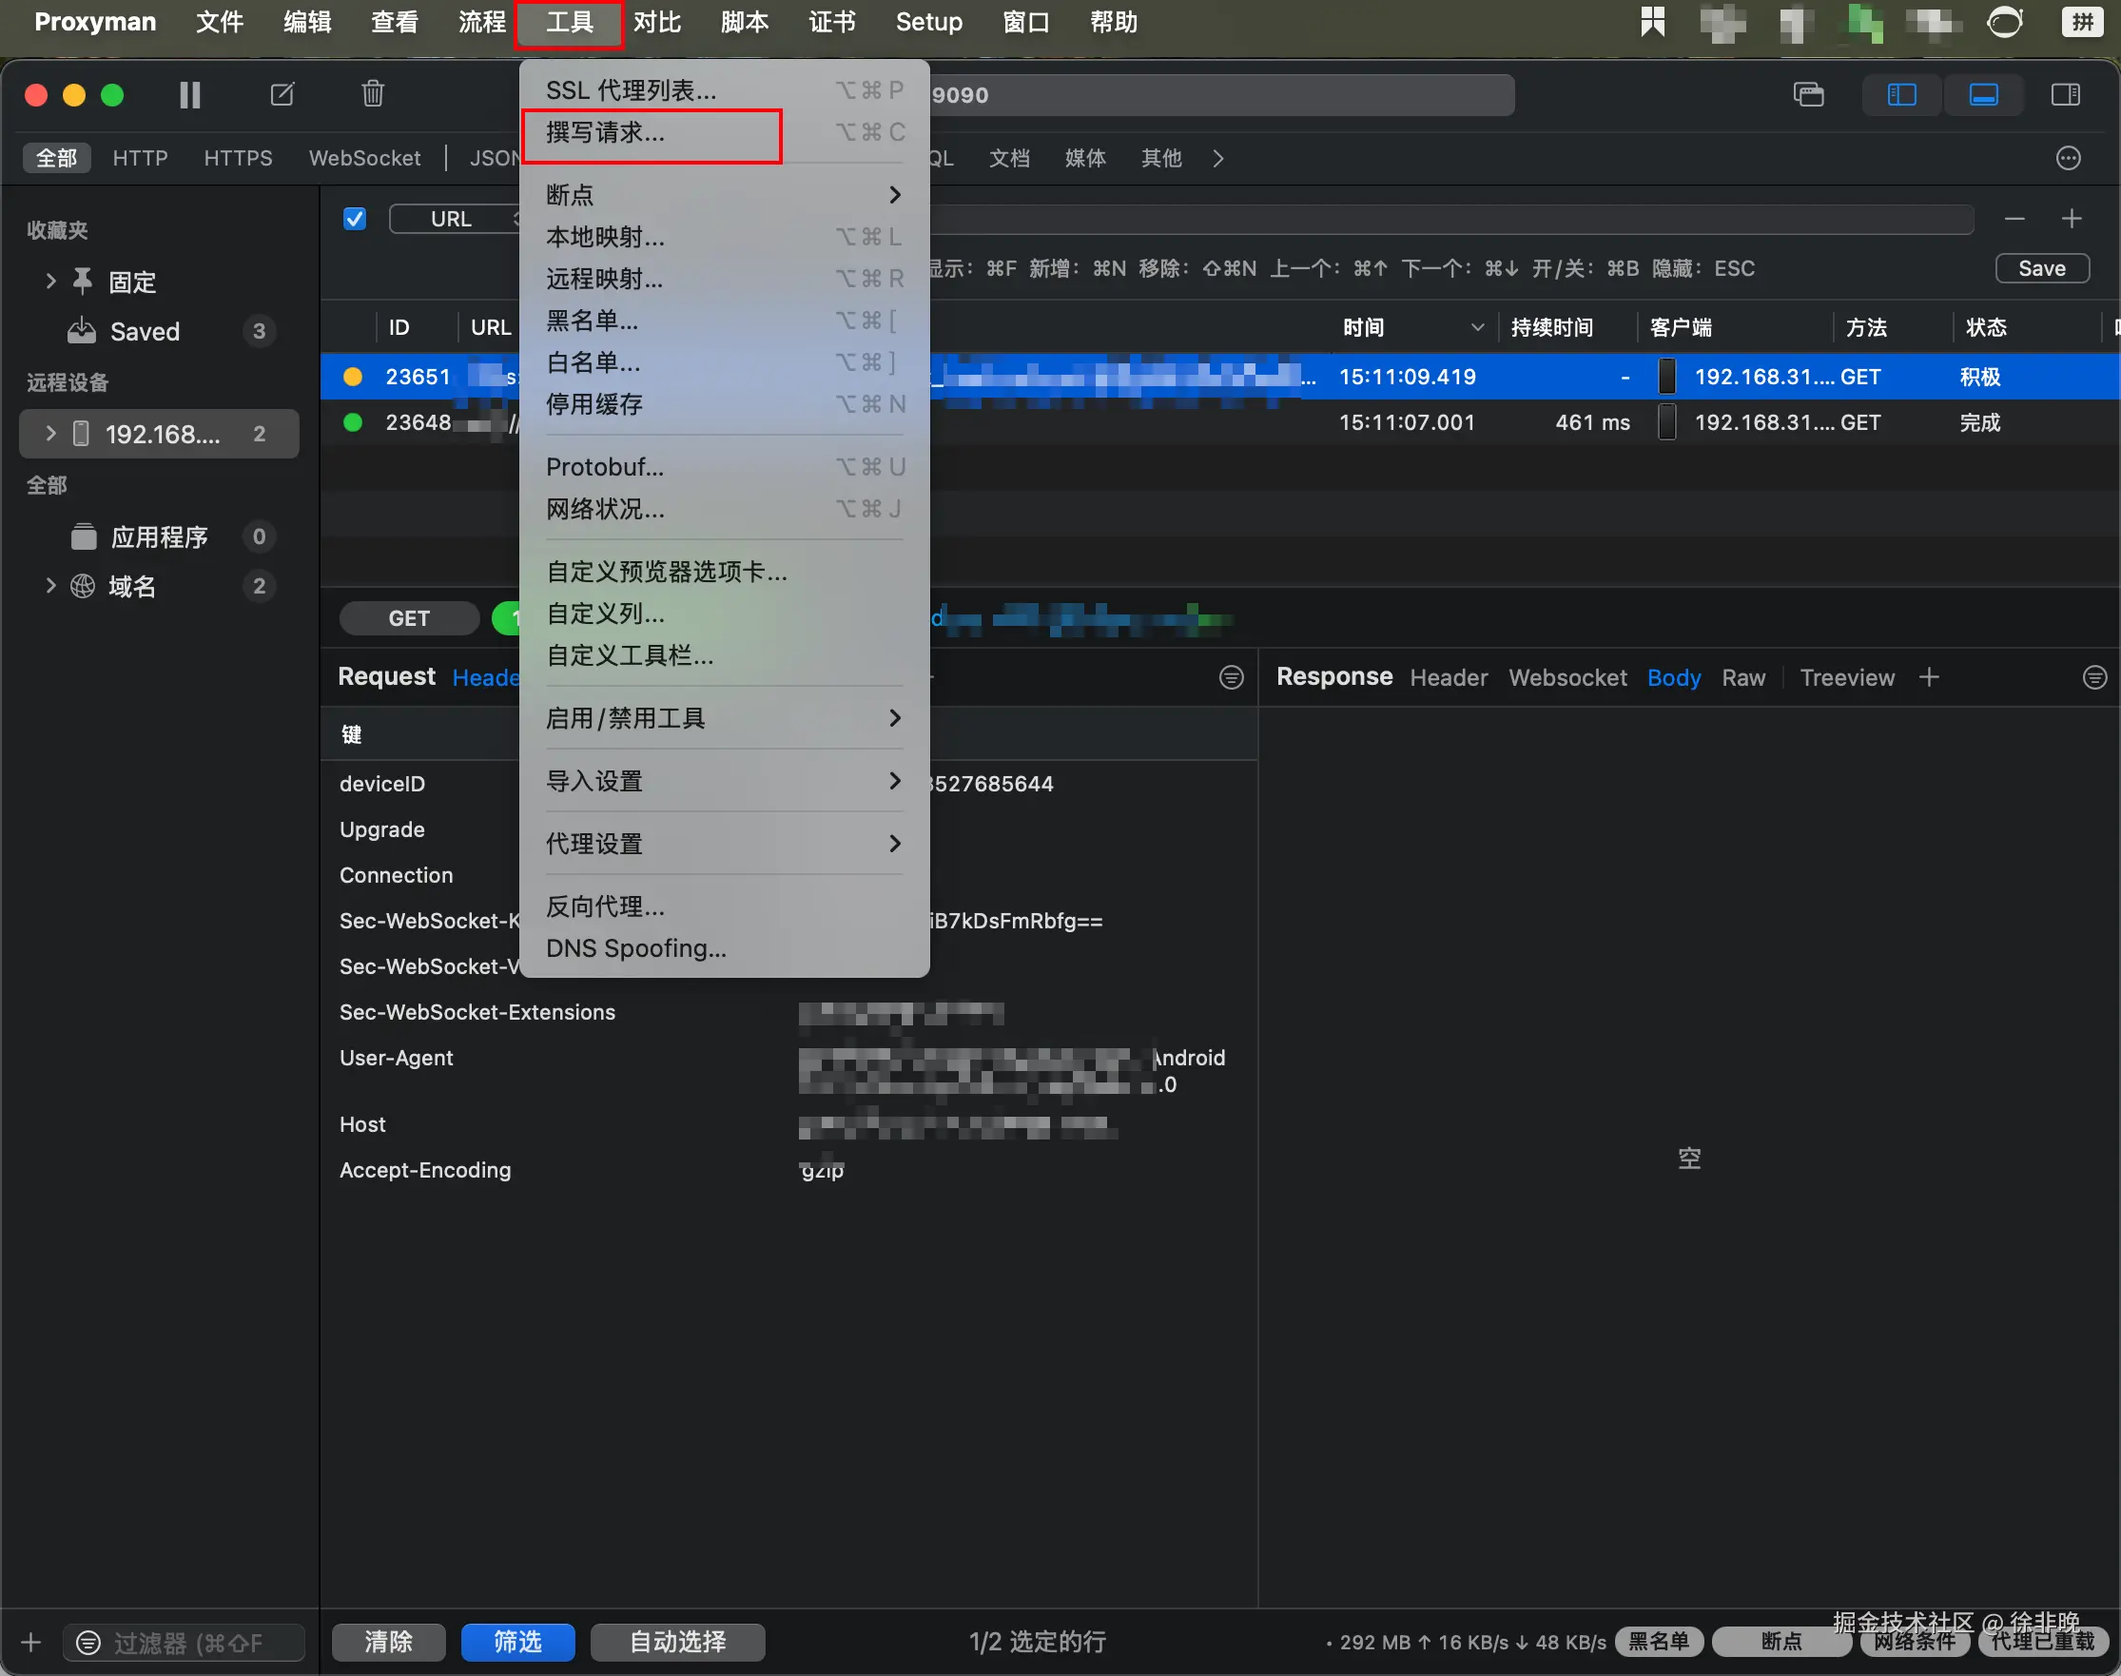Toggle the bottom panel layout icon

(x=1984, y=94)
